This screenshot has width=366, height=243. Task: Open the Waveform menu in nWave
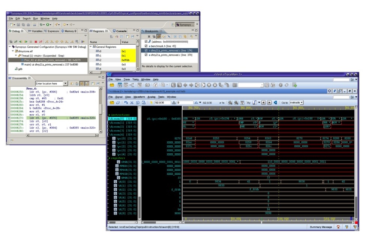(139, 97)
